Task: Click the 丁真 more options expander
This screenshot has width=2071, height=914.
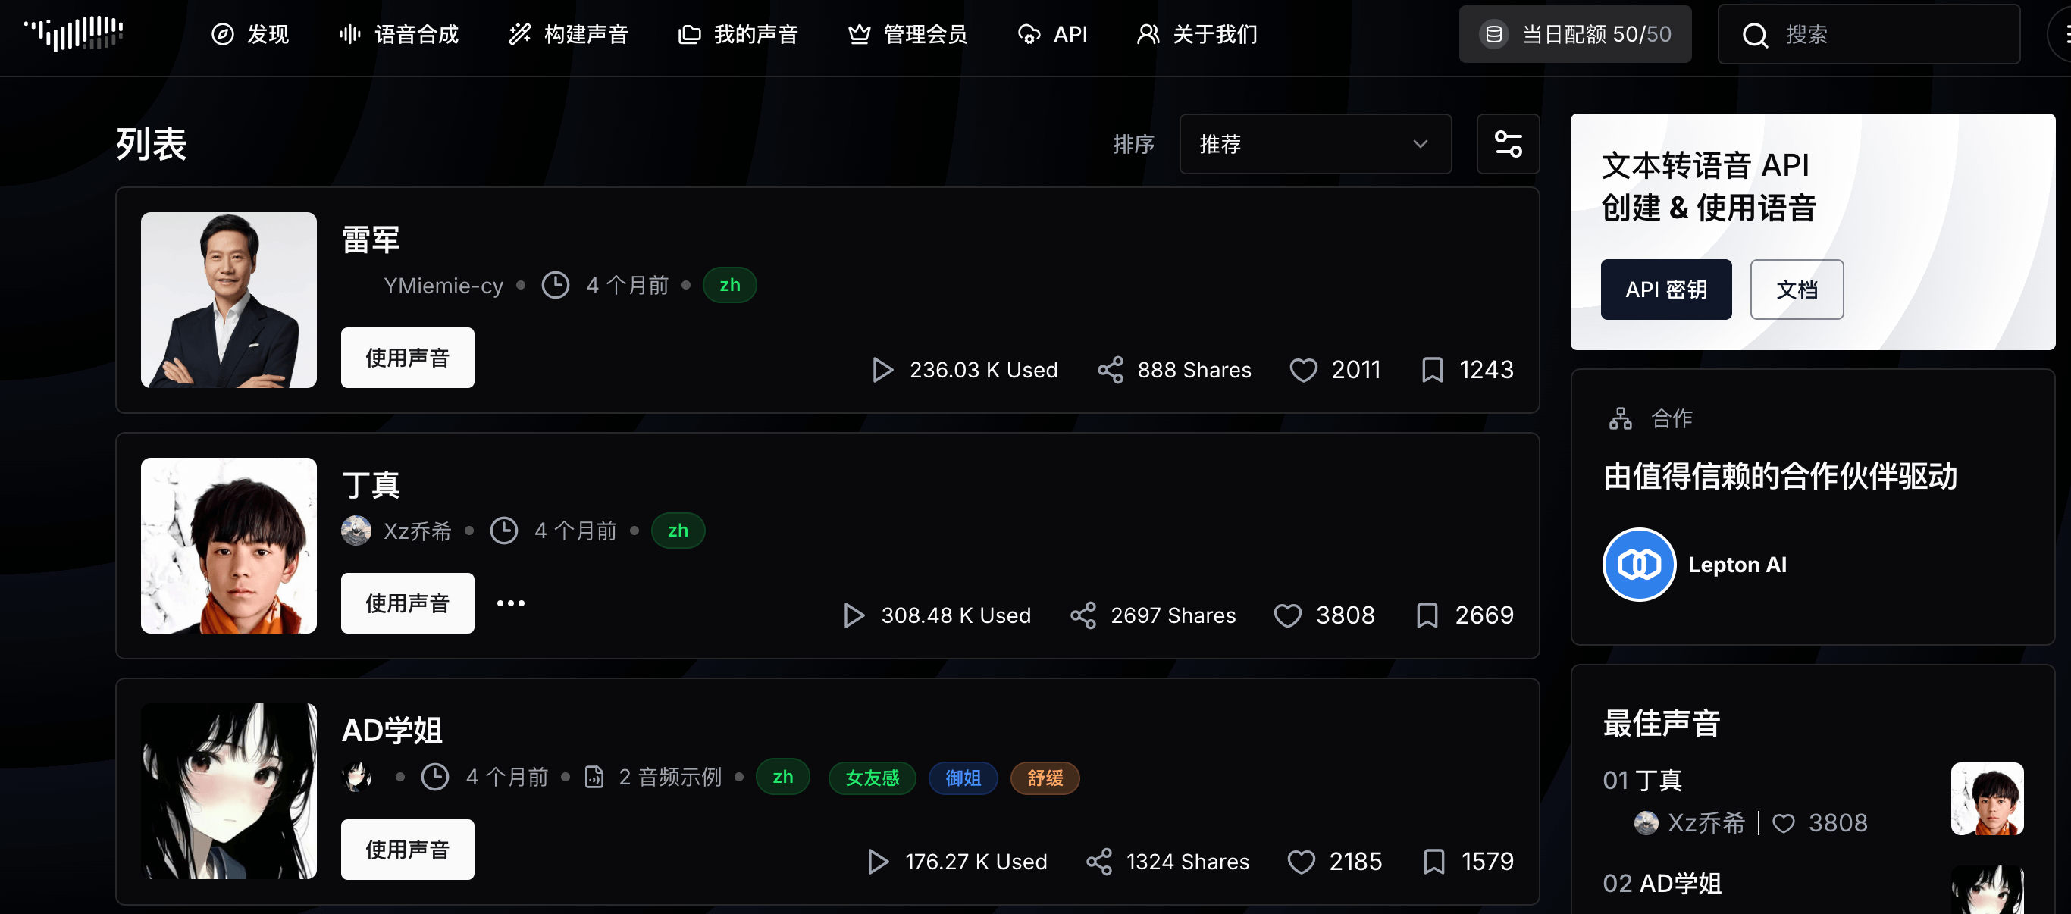Action: 509,603
